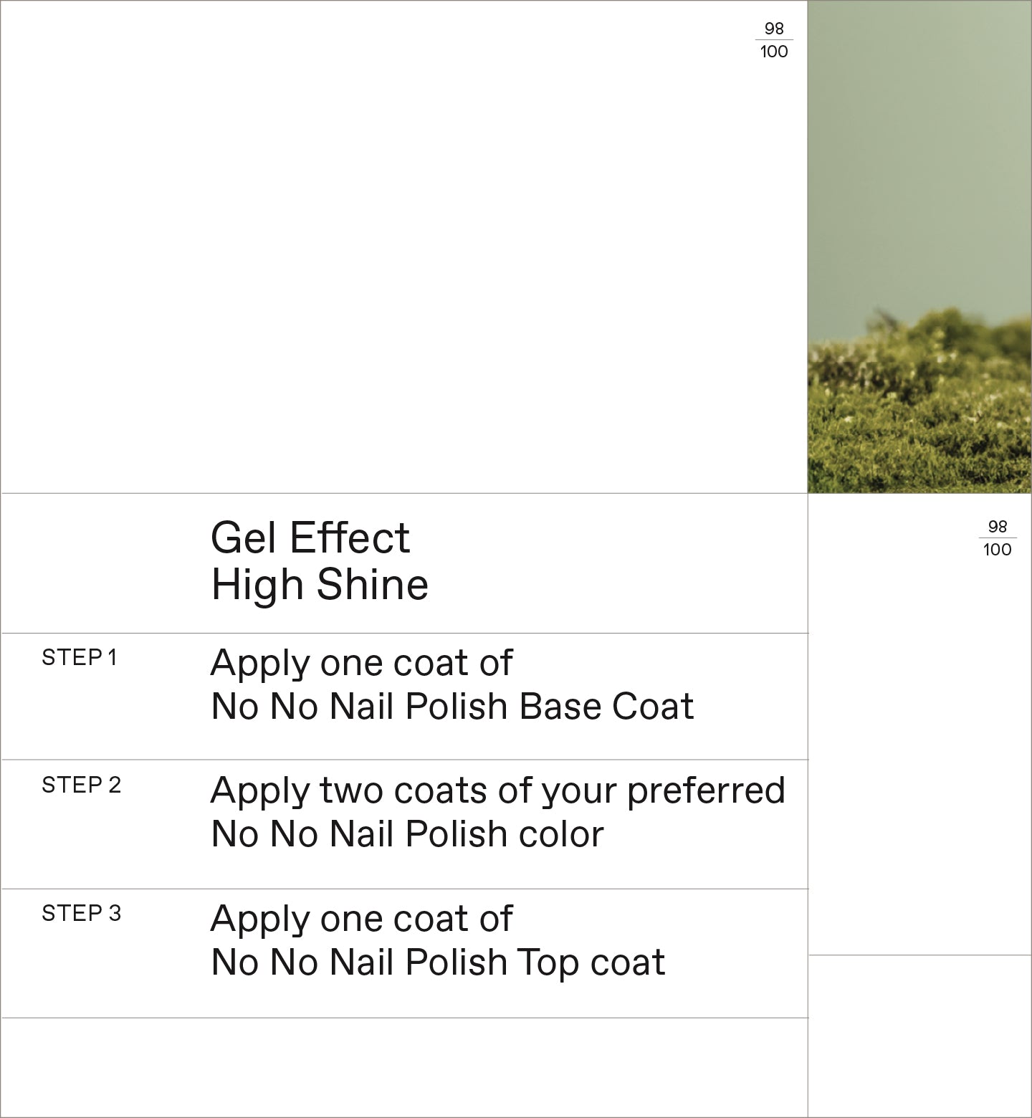
Task: Click the STEP 1 label
Action: pyautogui.click(x=80, y=658)
